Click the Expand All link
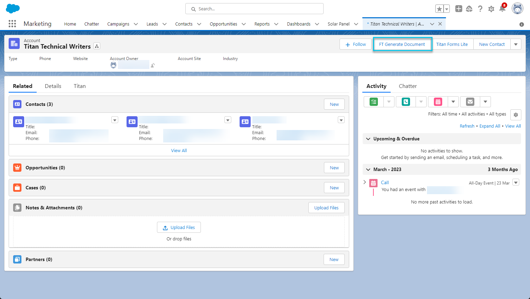This screenshot has width=530, height=299. coord(490,126)
